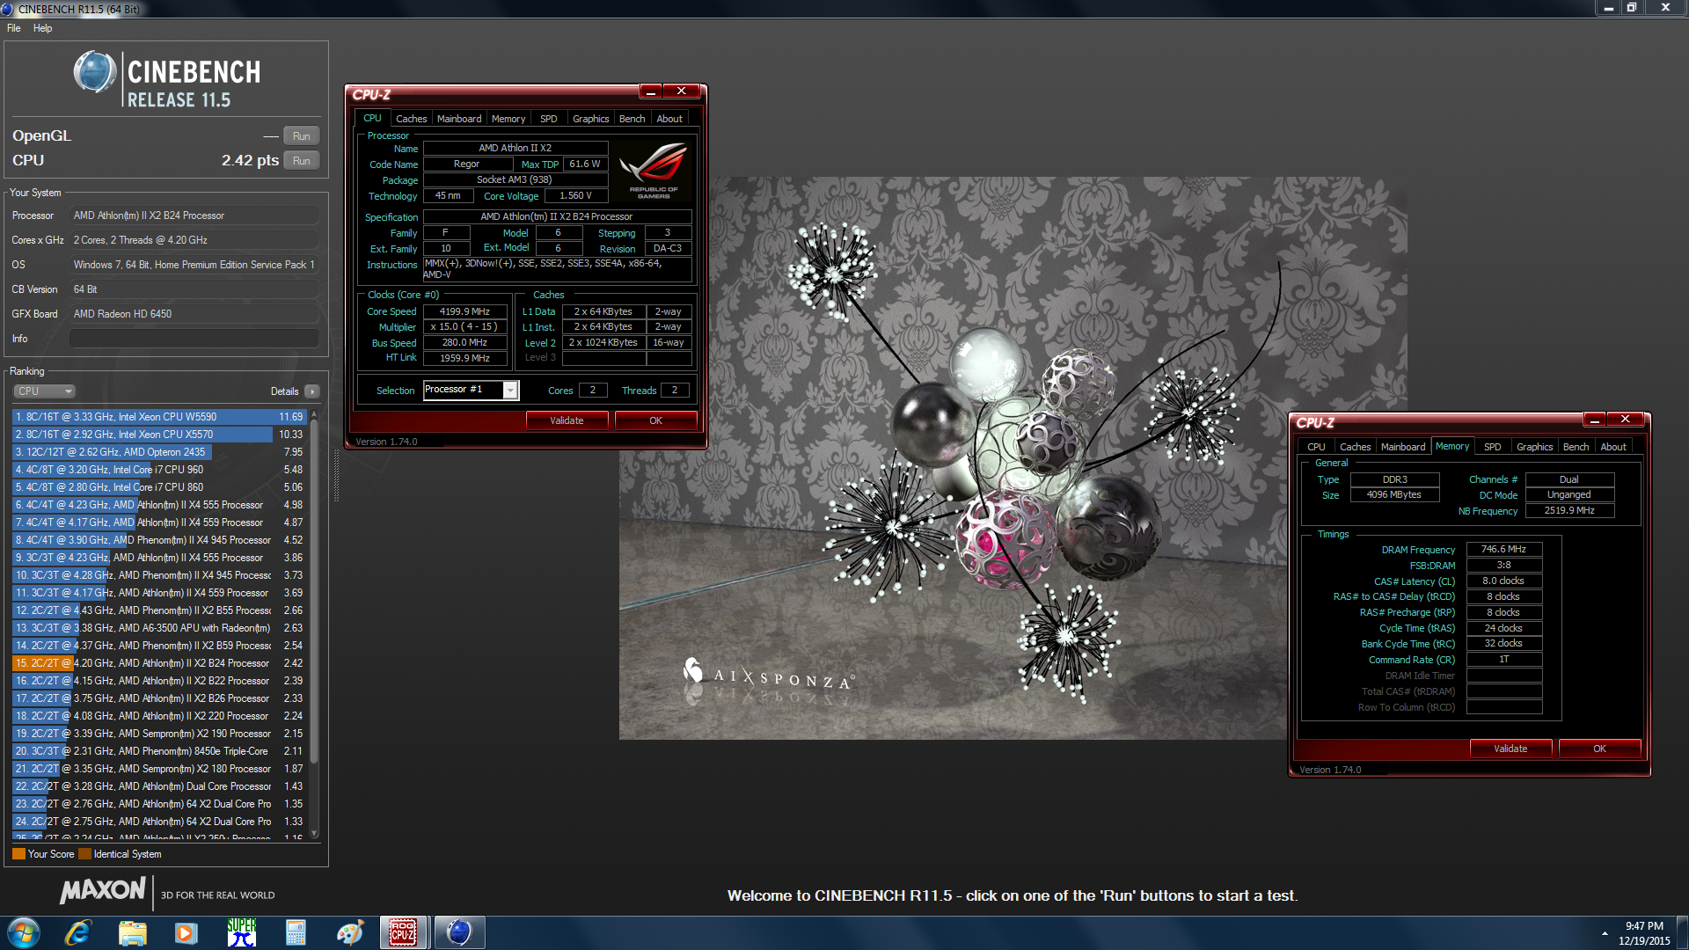Open the Mainboard tab in the front CPU-Z window
The height and width of the screenshot is (950, 1689).
tap(459, 119)
